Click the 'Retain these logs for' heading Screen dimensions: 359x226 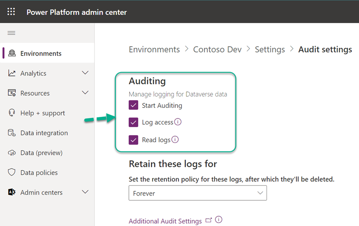[173, 164]
